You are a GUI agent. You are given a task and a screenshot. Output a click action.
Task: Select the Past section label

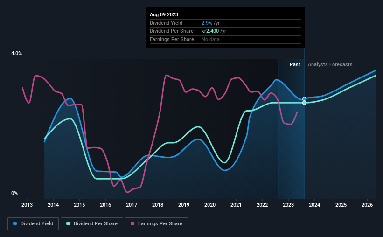coord(295,64)
